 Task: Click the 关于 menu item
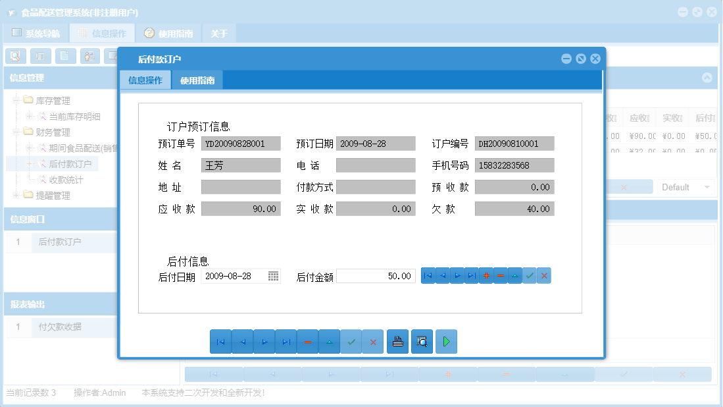(x=218, y=33)
